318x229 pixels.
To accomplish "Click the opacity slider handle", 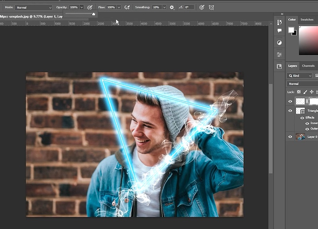I will pyautogui.click(x=94, y=14).
